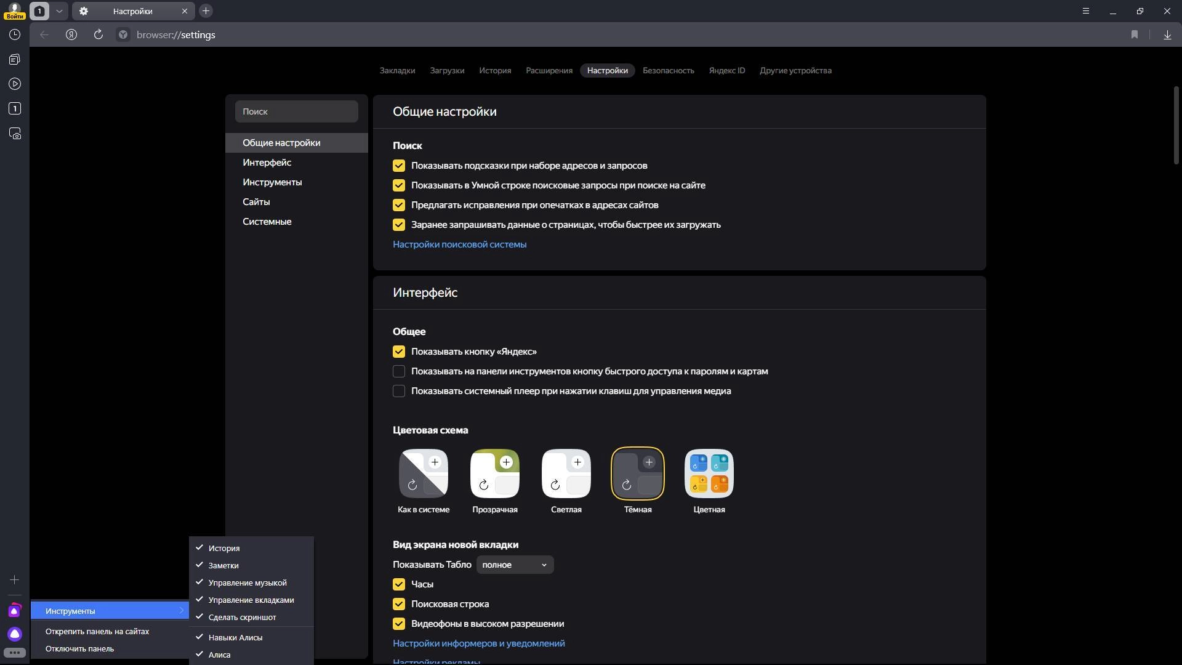
Task: Click the site info icon in address bar
Action: [123, 35]
